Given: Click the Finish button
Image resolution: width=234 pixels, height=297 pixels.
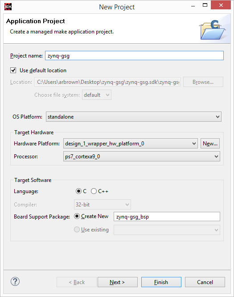Looking at the screenshot, I should point(161,282).
